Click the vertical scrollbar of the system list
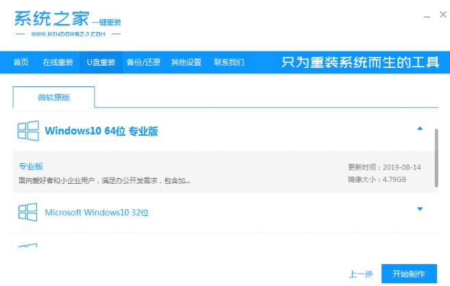The image size is (450, 286). [x=436, y=157]
